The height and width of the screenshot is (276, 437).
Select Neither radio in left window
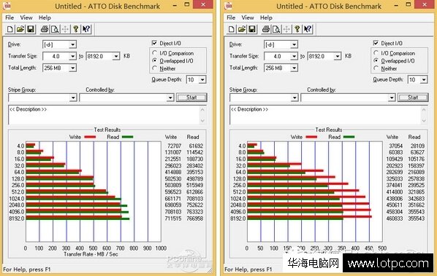(155, 68)
